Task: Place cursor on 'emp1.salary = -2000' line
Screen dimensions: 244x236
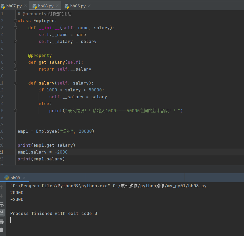Action: tap(42, 152)
